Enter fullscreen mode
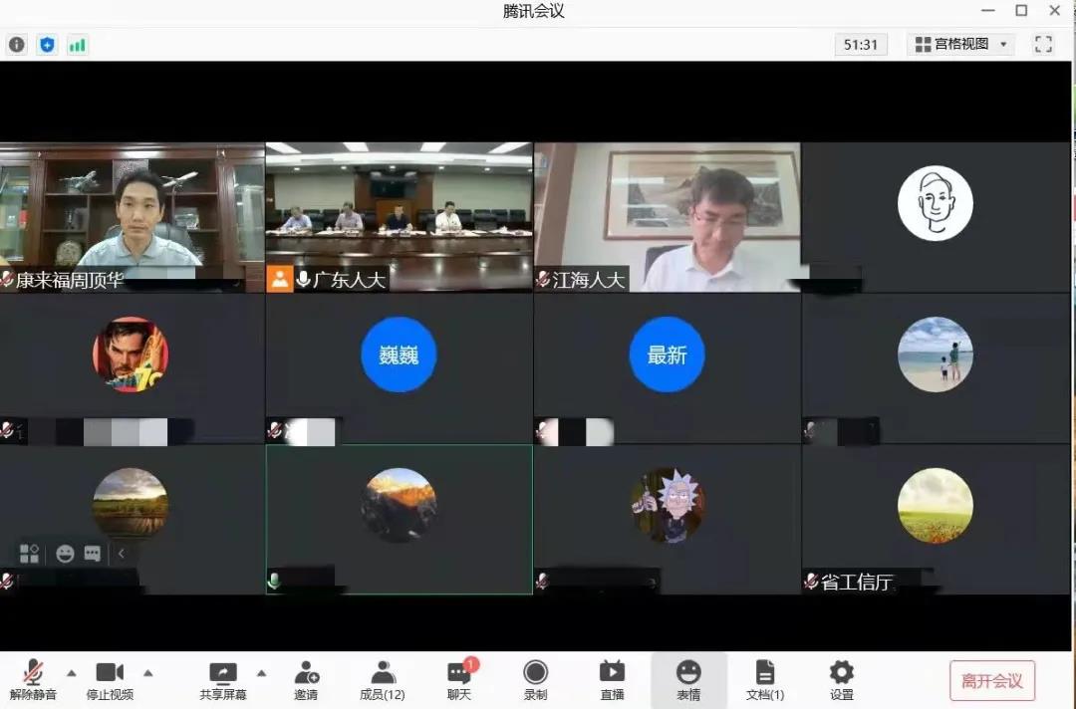 (x=1043, y=44)
